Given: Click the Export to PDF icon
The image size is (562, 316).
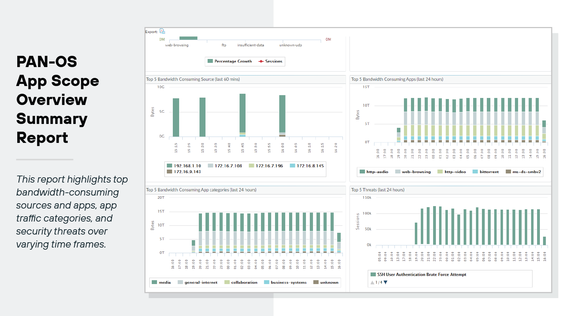Looking at the screenshot, I should point(162,31).
